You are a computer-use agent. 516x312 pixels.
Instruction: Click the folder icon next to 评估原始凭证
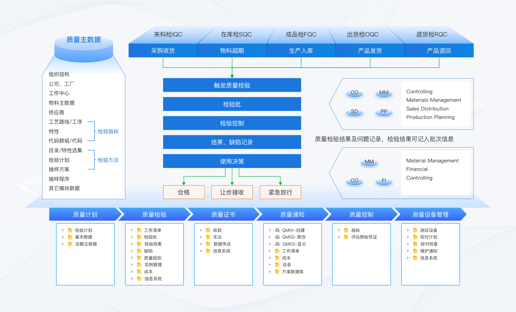pyautogui.click(x=346, y=237)
